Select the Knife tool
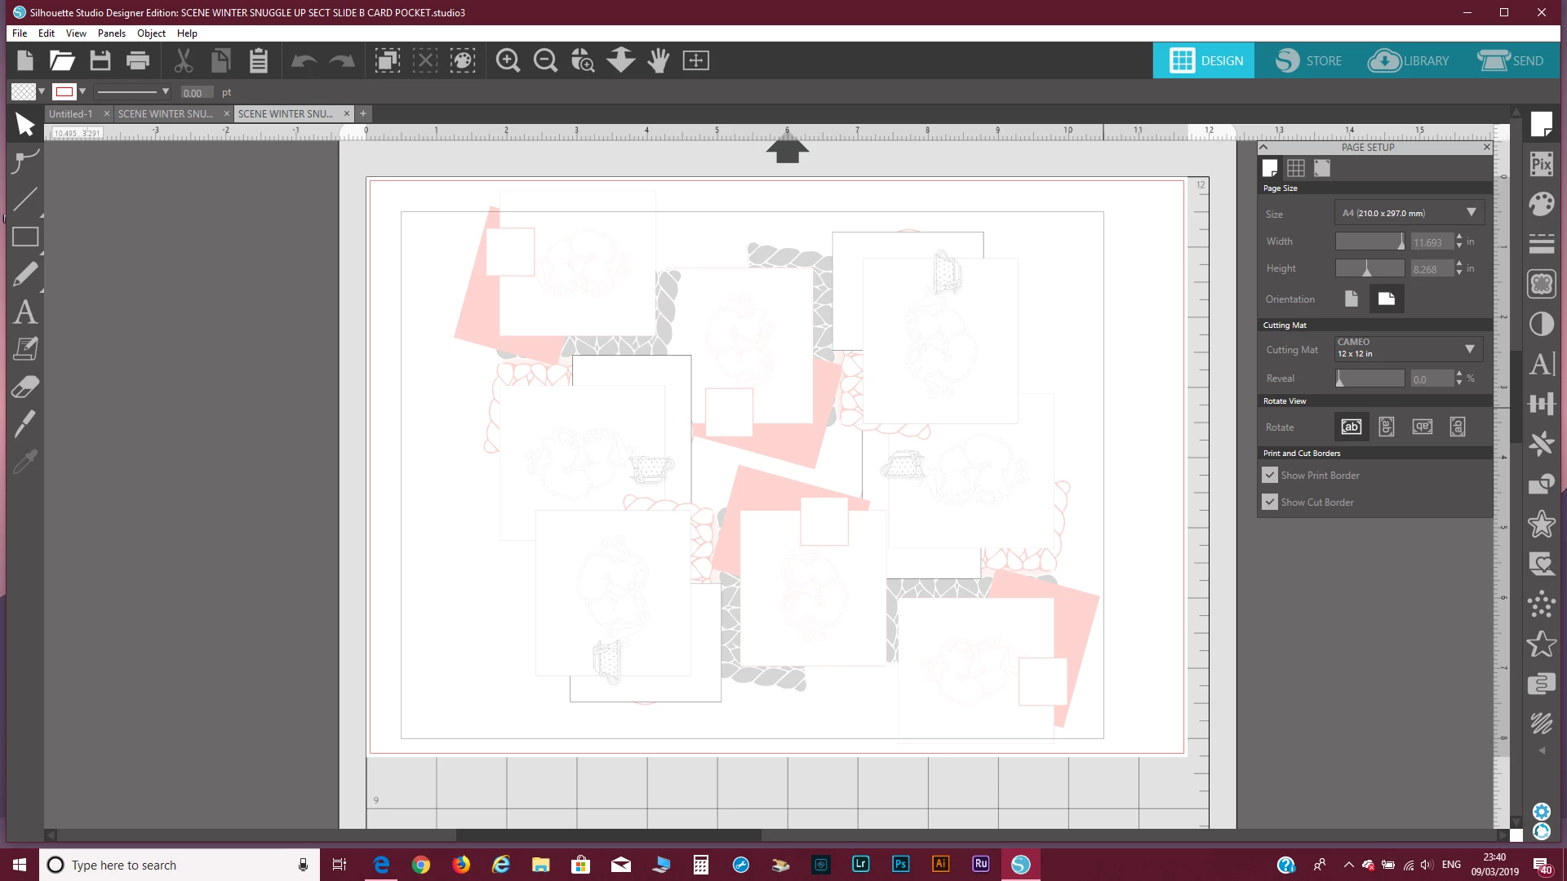 coord(25,424)
